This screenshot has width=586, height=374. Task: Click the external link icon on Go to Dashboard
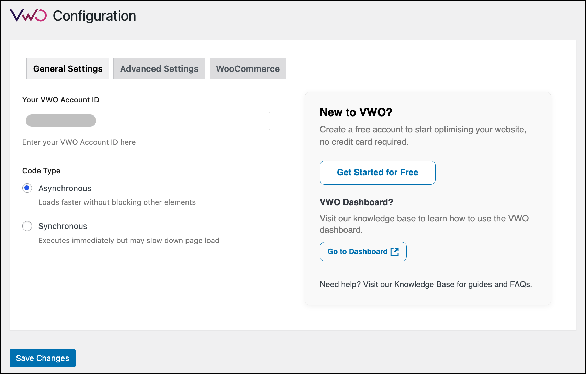click(x=395, y=252)
